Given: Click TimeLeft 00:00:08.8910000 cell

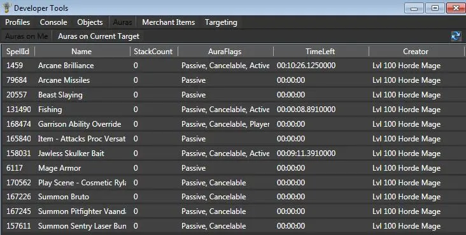Looking at the screenshot, I should pyautogui.click(x=306, y=110).
